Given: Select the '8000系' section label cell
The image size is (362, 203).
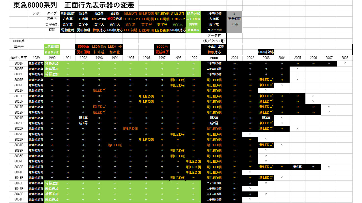Looking at the screenshot, I should click(18, 41).
